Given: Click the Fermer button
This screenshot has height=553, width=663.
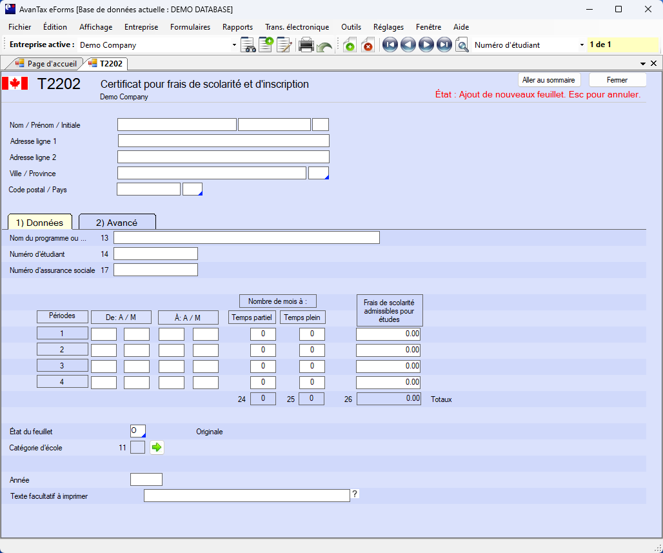Looking at the screenshot, I should [617, 80].
